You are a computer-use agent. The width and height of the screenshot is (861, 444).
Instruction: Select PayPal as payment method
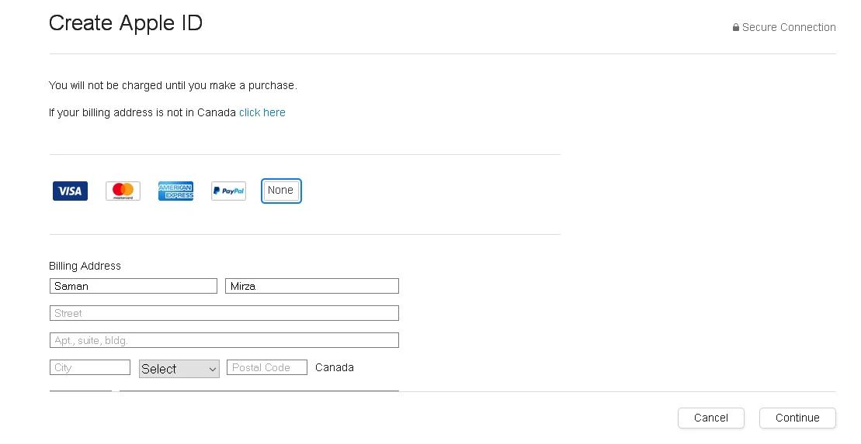[228, 191]
